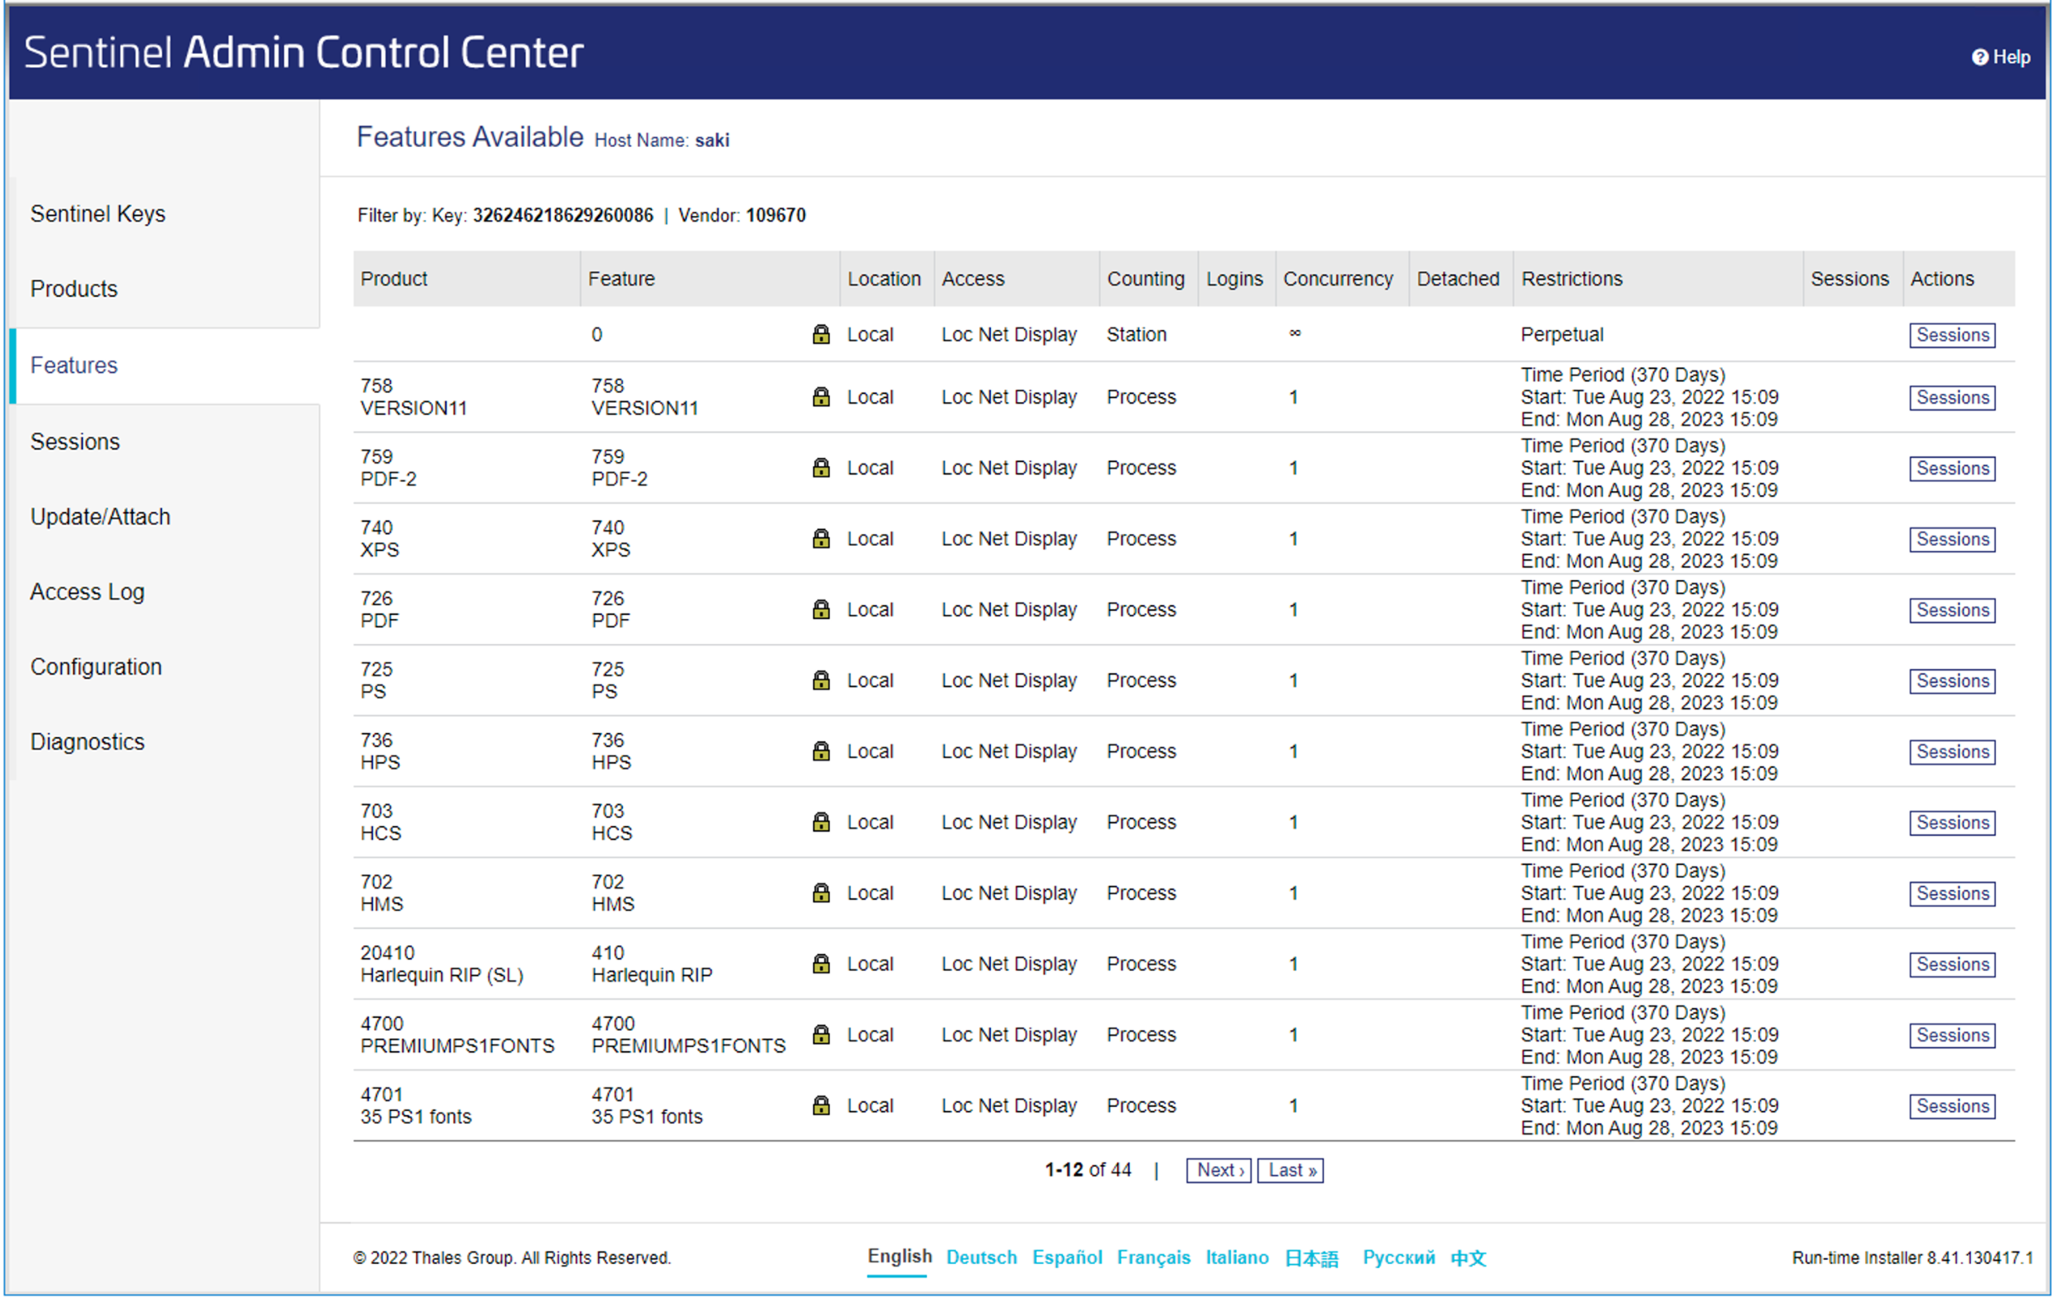
Task: Click lock icon in 703 HCS row
Action: point(821,823)
